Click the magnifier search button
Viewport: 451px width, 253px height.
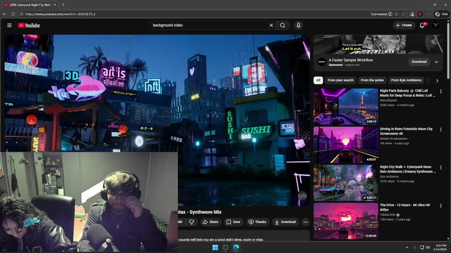(x=283, y=25)
